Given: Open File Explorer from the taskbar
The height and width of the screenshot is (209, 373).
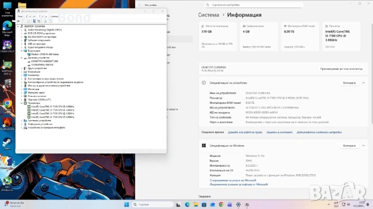Looking at the screenshot, I should pyautogui.click(x=196, y=204).
